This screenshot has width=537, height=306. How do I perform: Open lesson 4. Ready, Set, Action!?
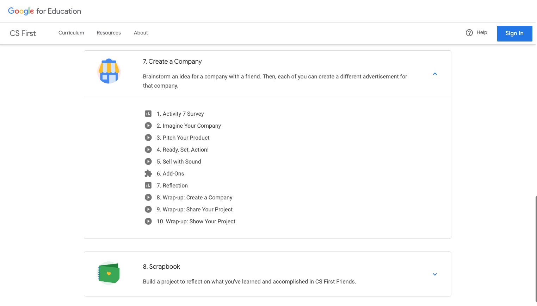point(183,149)
